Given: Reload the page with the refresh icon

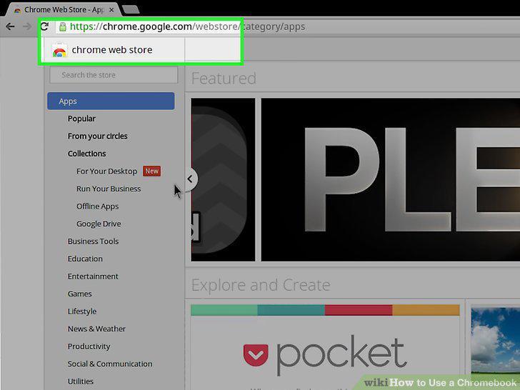Looking at the screenshot, I should point(44,26).
